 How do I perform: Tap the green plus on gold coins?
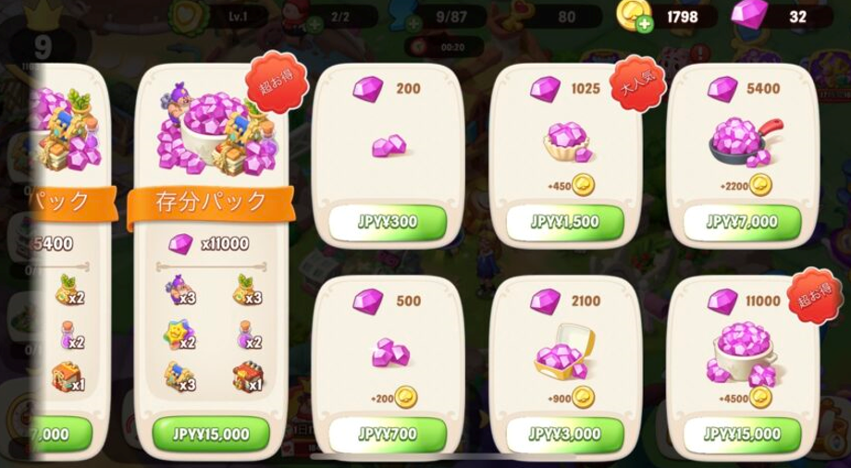tap(644, 25)
